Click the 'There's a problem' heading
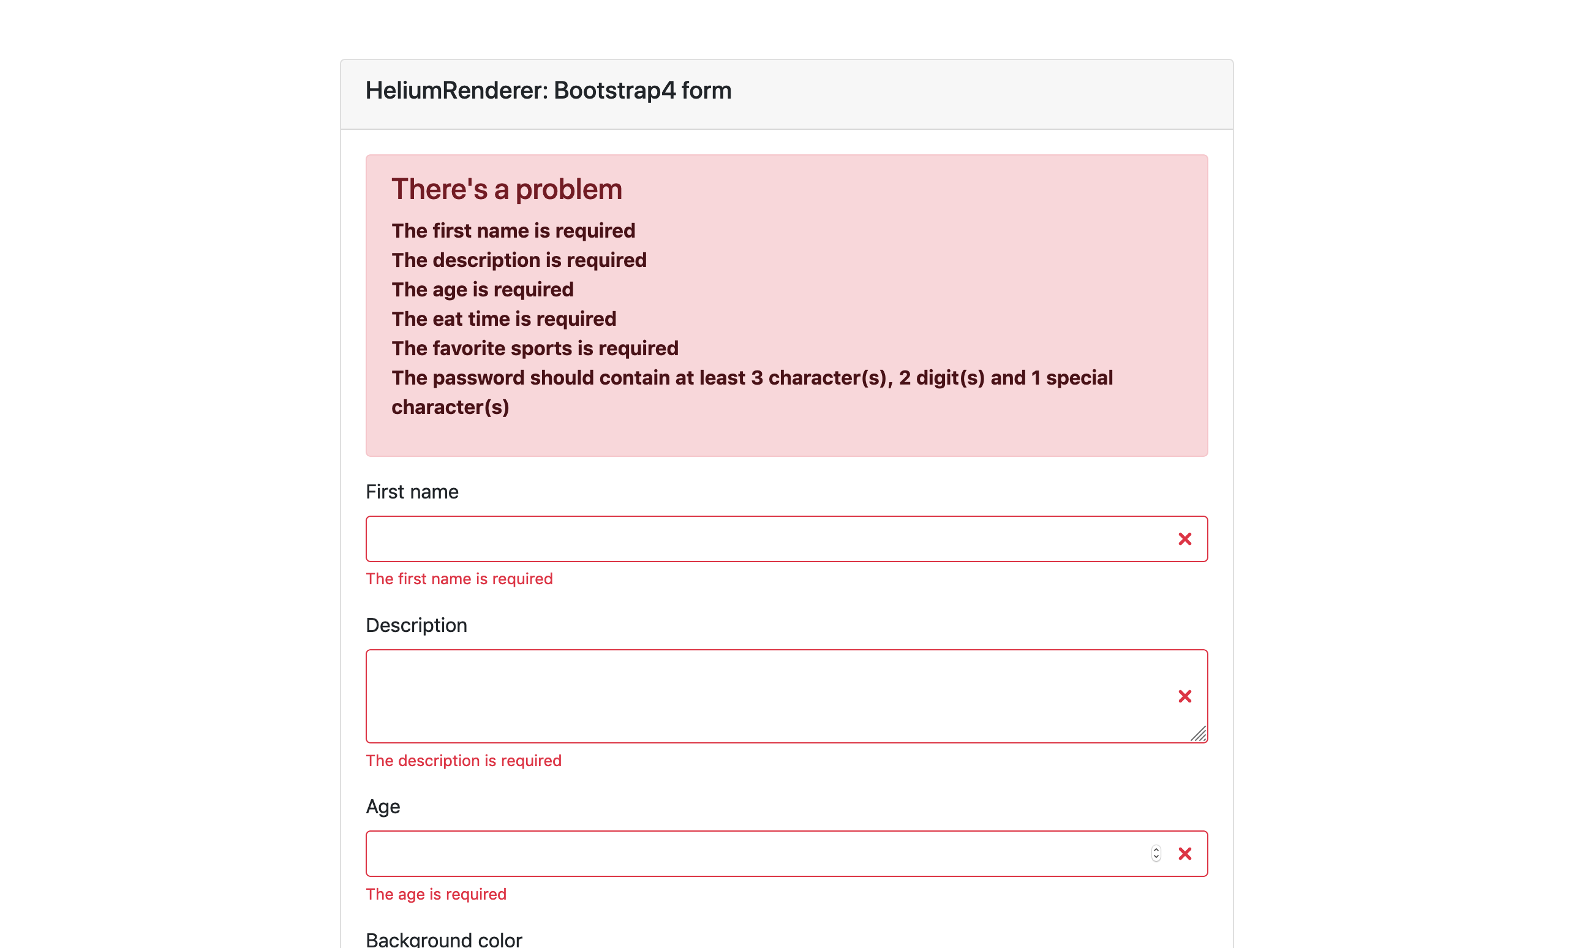The width and height of the screenshot is (1574, 948). point(506,188)
